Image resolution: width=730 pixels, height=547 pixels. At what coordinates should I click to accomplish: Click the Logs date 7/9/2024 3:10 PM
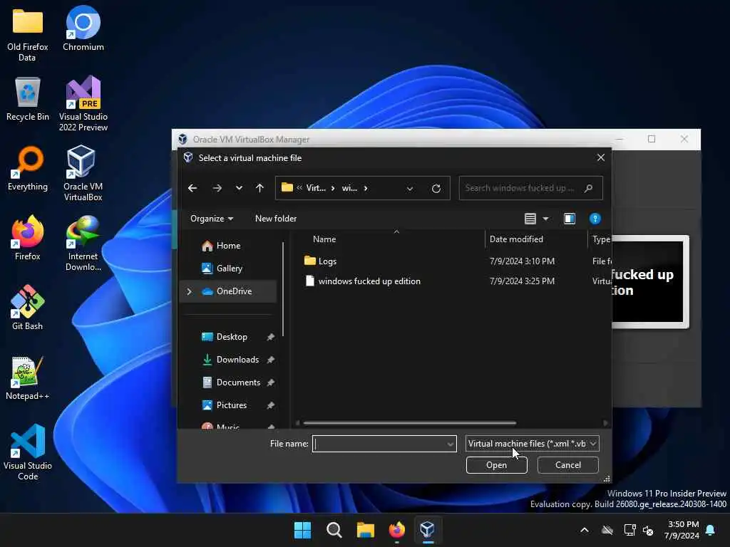point(522,261)
